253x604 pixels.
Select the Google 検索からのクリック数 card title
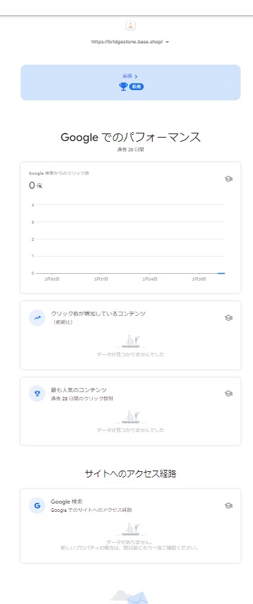pos(59,173)
